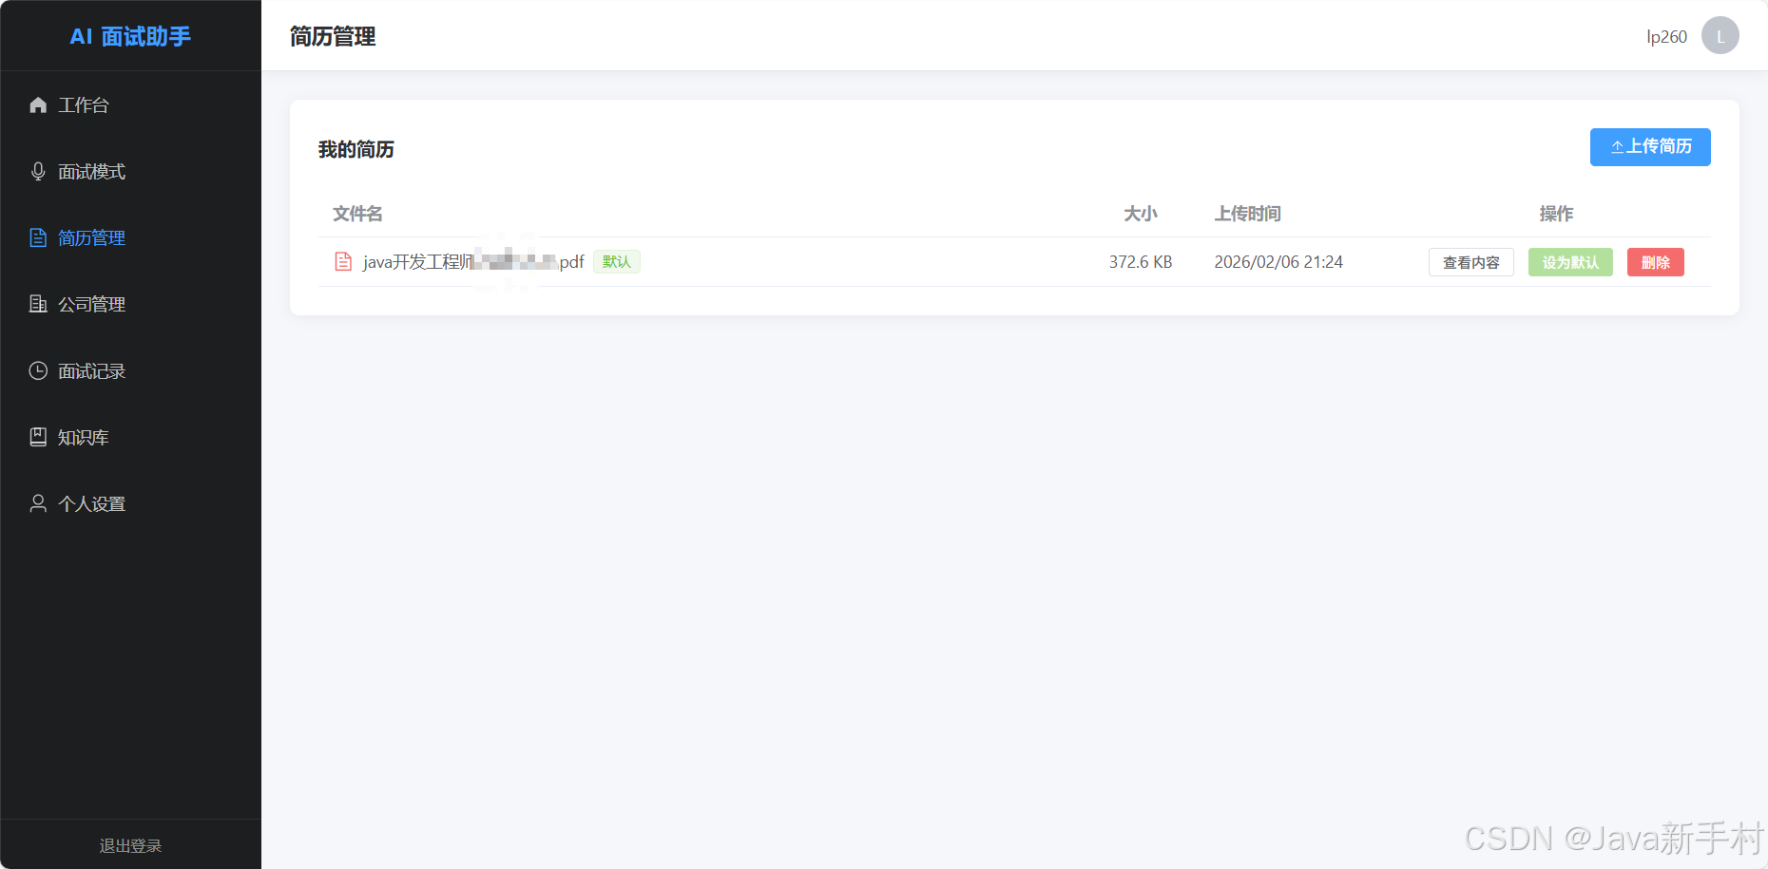This screenshot has height=869, width=1768.
Task: Click 退出登录 at the sidebar bottom
Action: click(x=130, y=845)
